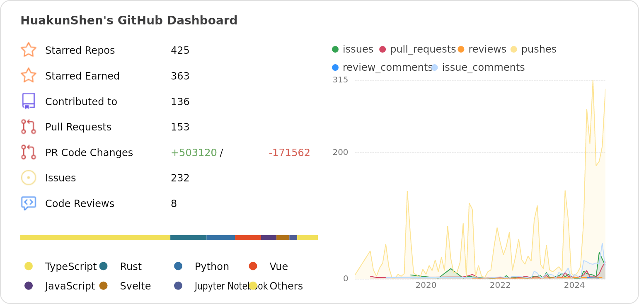Viewport: 639px width, 304px height.
Task: Click the Jupyter Notebook legend dot
Action: point(178,286)
